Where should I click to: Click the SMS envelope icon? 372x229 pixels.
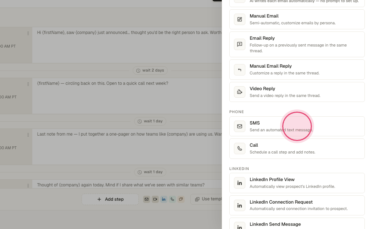pyautogui.click(x=240, y=126)
